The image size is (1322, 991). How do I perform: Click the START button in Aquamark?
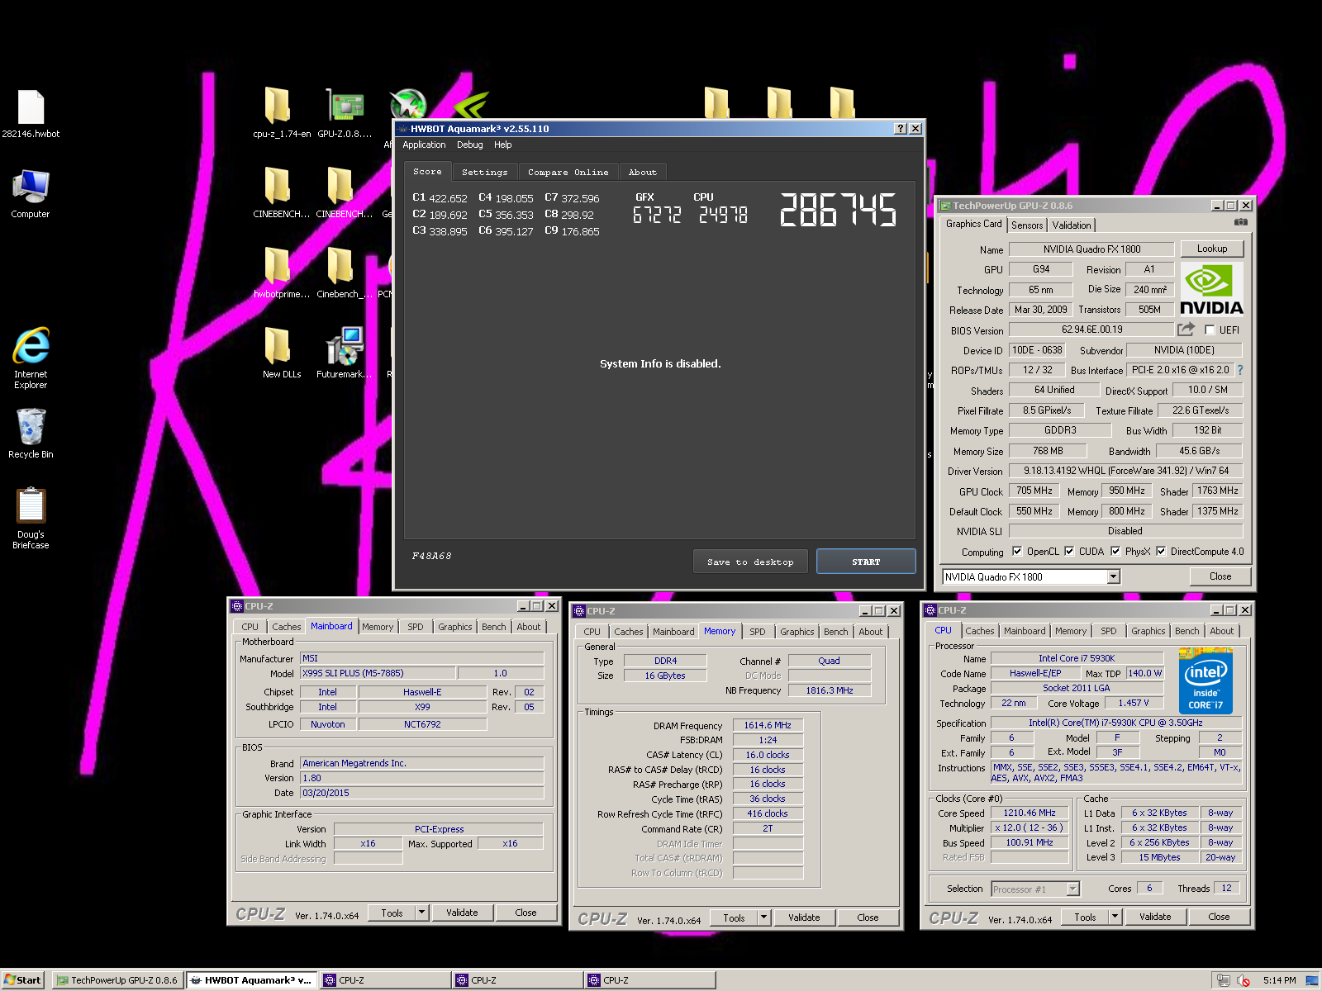(866, 562)
